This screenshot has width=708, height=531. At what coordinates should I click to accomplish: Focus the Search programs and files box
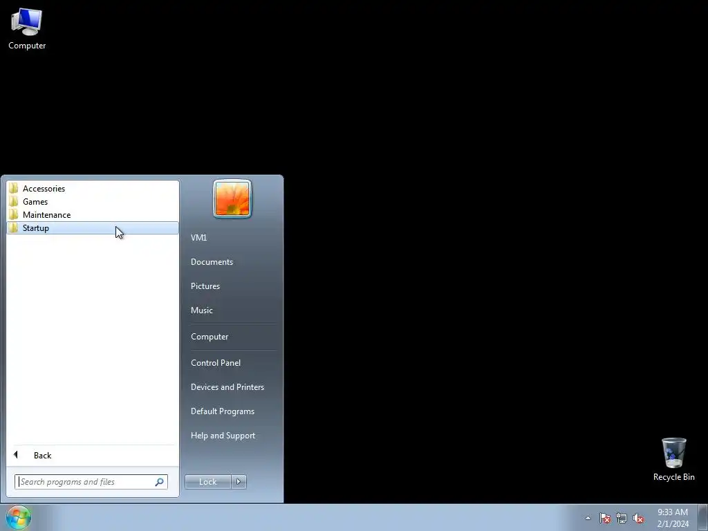click(x=91, y=482)
